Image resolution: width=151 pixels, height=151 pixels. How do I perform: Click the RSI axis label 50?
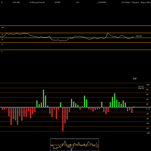click(x=2, y=40)
